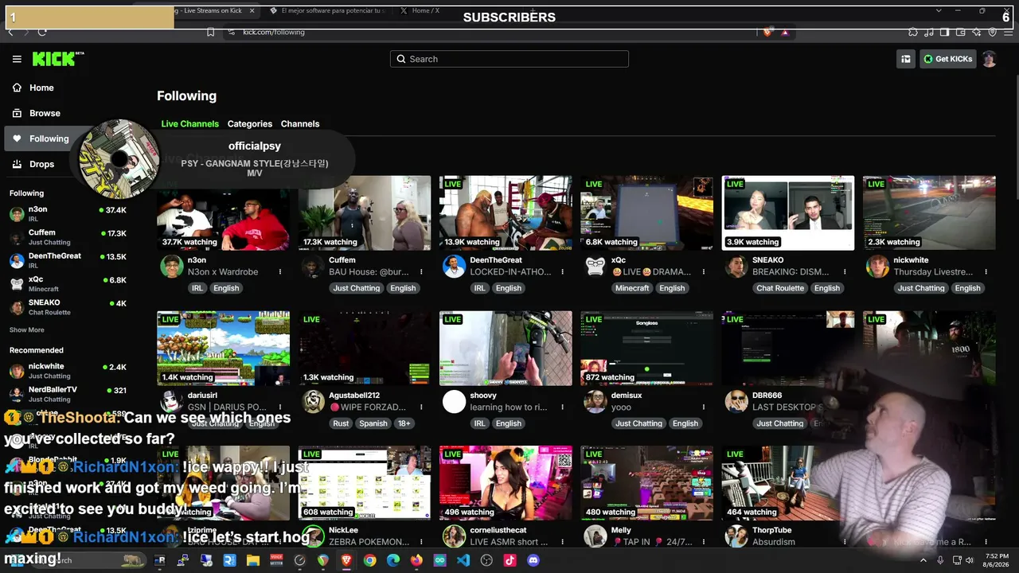Viewport: 1019px width, 573px height.
Task: Click the Agustabell212 avatar icon
Action: pyautogui.click(x=313, y=402)
